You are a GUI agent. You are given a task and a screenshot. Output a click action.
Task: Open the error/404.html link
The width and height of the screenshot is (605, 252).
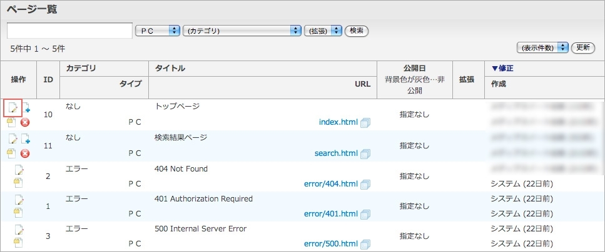point(331,183)
